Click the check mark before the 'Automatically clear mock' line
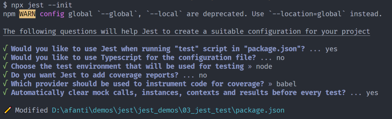The height and width of the screenshot is (119, 392). coord(6,93)
